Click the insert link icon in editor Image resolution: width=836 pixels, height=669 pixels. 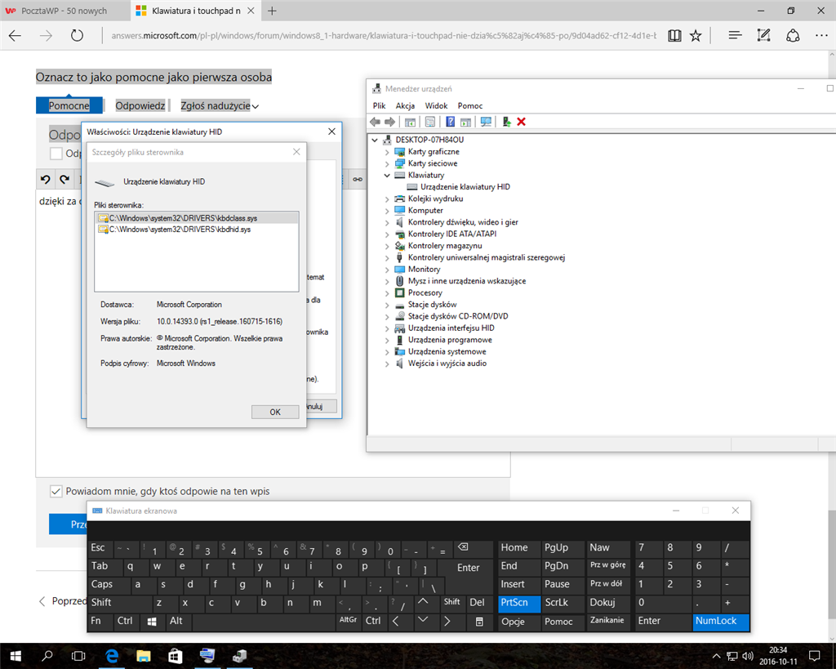point(358,179)
